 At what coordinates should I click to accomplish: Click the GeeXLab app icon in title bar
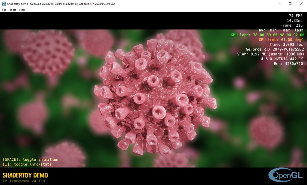pyautogui.click(x=4, y=4)
